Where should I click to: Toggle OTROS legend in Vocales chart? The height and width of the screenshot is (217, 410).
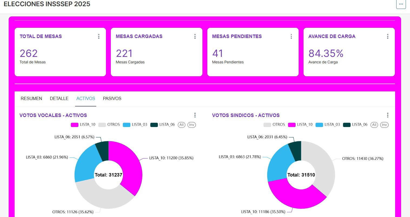pos(109,125)
